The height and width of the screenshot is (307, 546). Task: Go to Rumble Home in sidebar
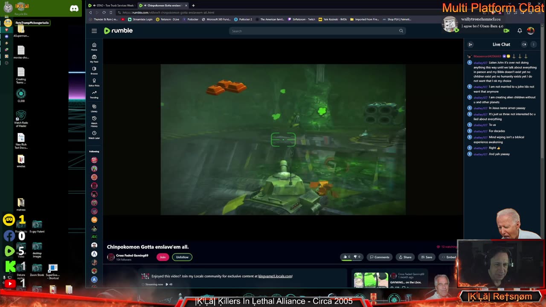(x=94, y=46)
